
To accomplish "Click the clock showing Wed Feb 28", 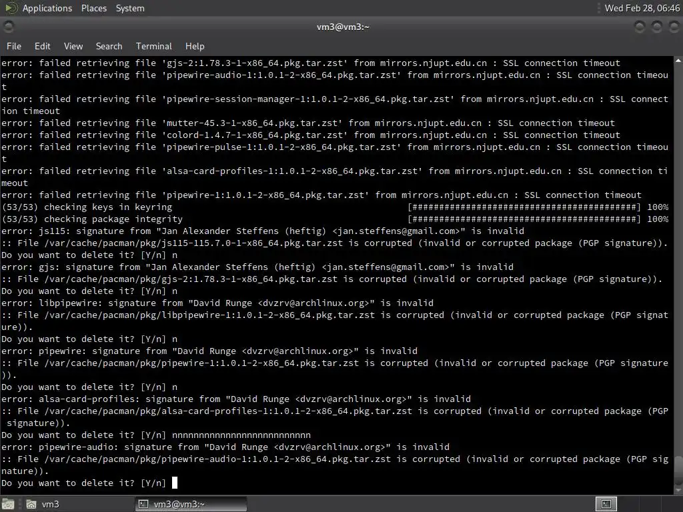I will coord(642,8).
